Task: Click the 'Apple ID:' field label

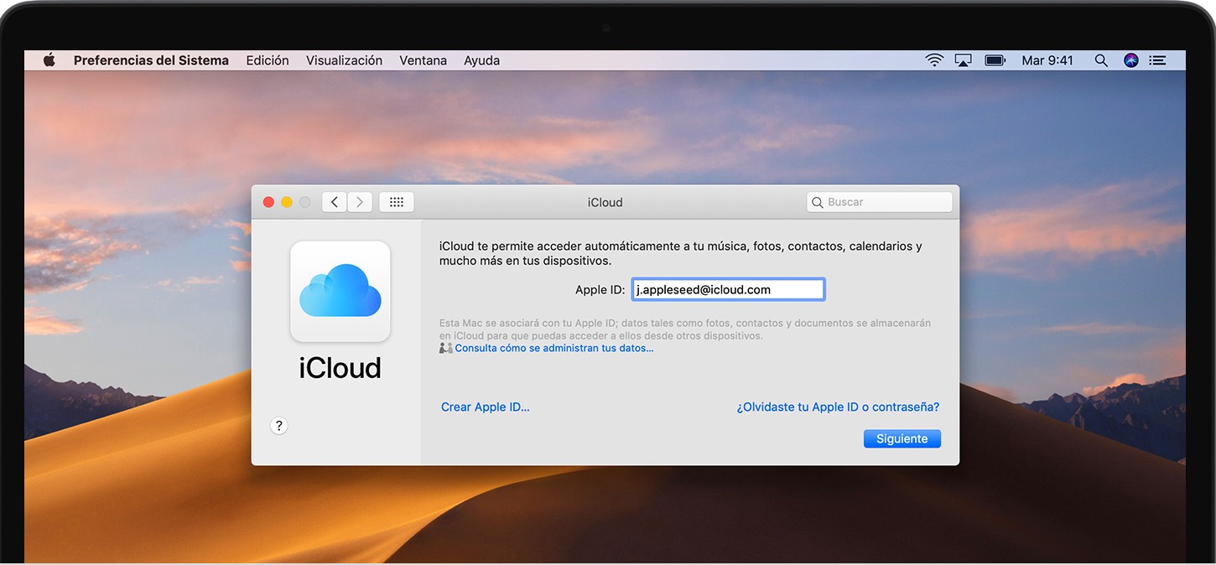Action: point(600,290)
